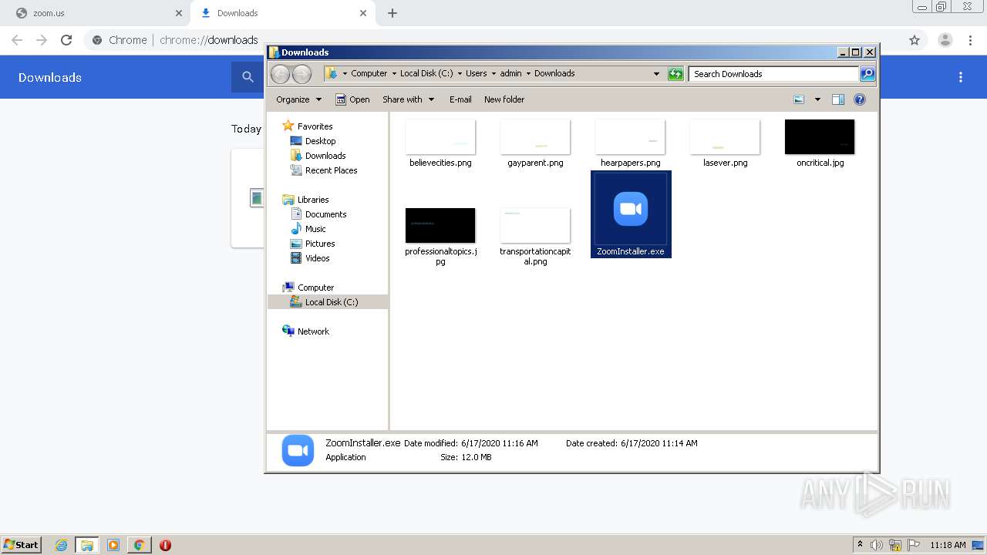Select Libraries in navigation pane
Screen dimensions: 987x555
(x=306, y=200)
